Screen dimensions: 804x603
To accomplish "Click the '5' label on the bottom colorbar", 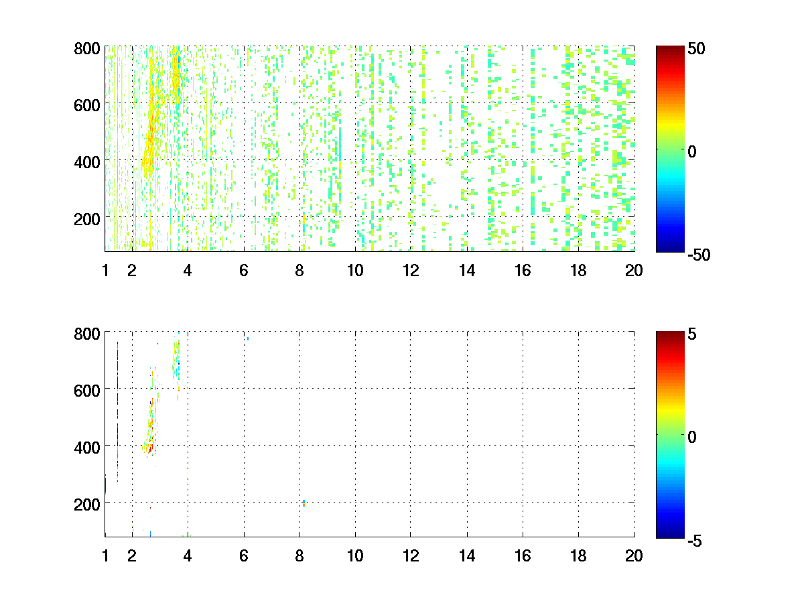I will coord(692,333).
